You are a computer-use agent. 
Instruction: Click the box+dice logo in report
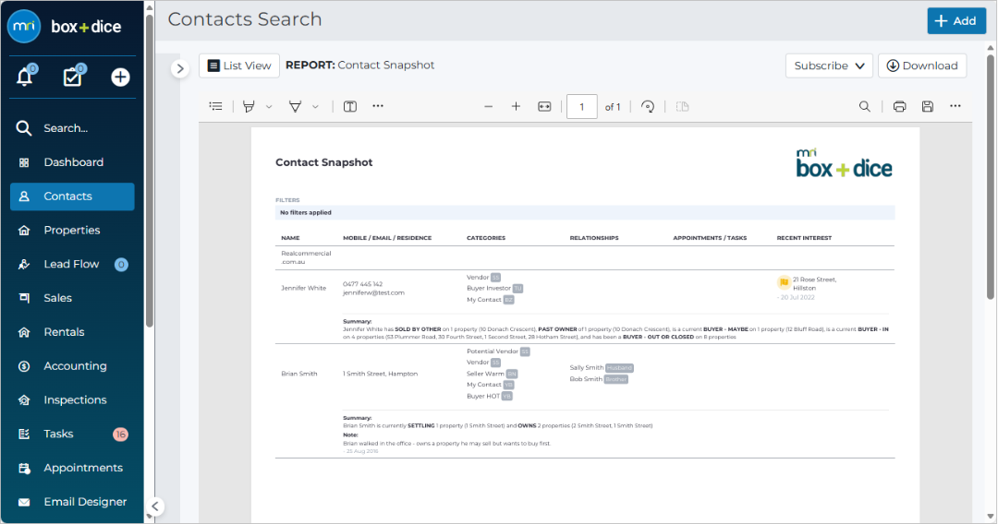[844, 163]
